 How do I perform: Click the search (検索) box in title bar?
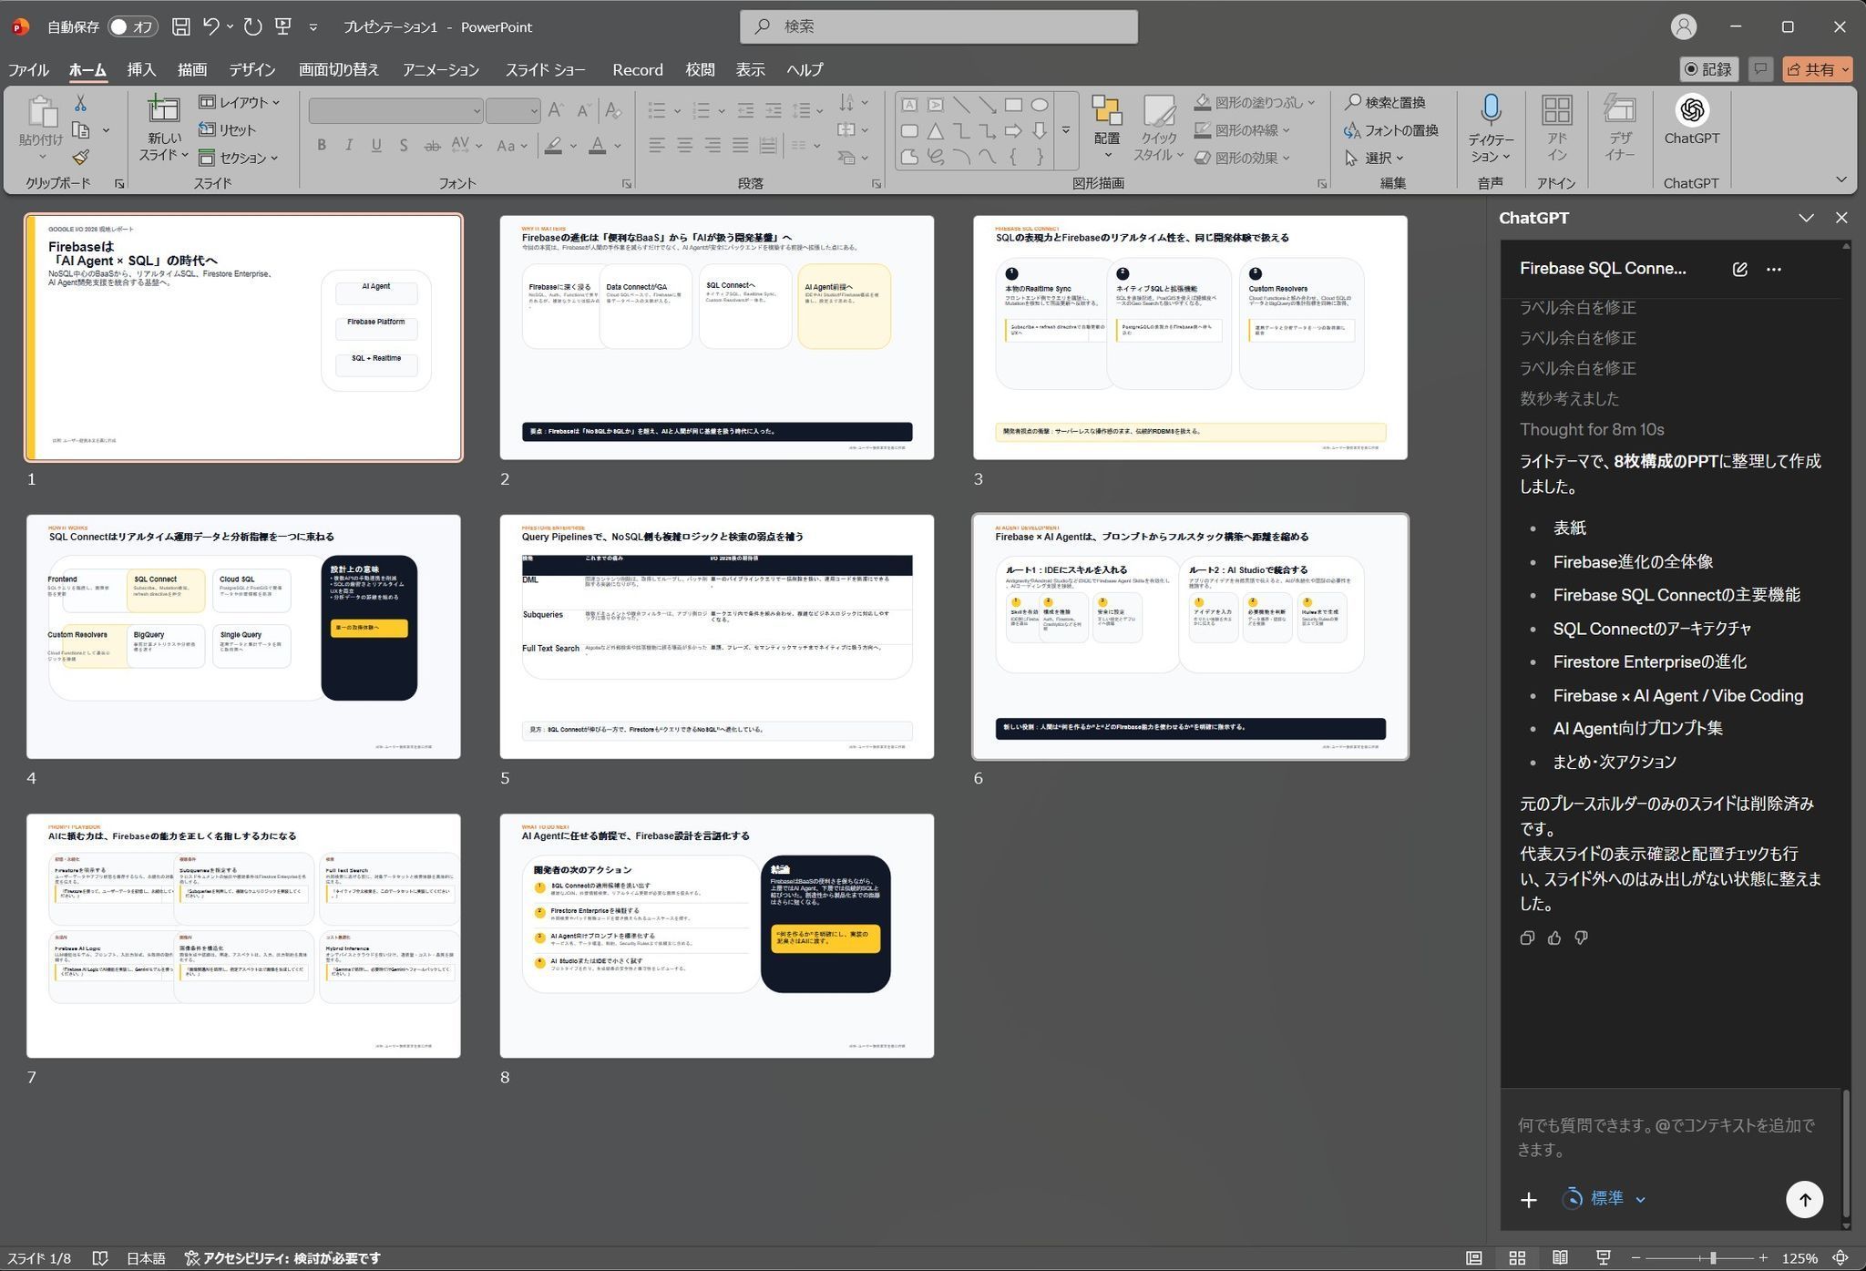coord(939,26)
